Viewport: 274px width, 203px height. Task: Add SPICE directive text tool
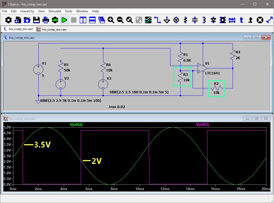point(250,20)
